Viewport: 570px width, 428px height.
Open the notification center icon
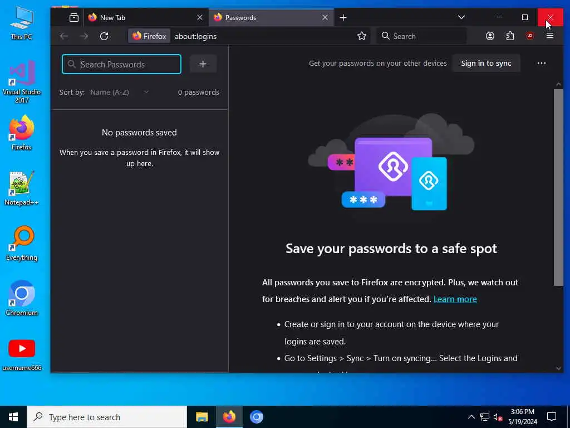pos(552,417)
